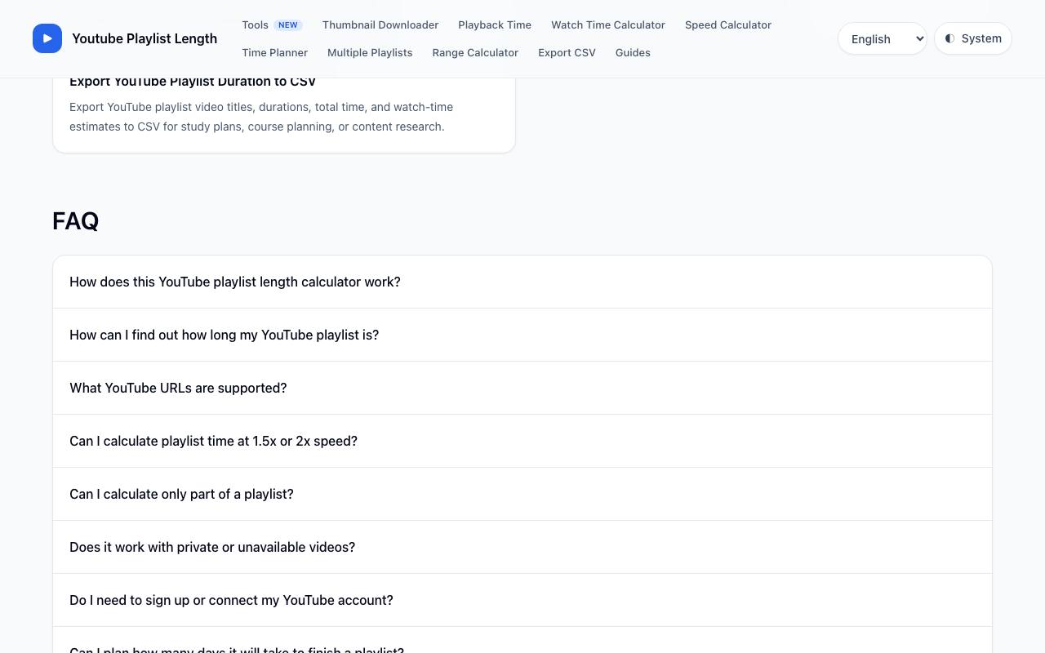Open the Youtube Playlist Length home link

coord(125,38)
